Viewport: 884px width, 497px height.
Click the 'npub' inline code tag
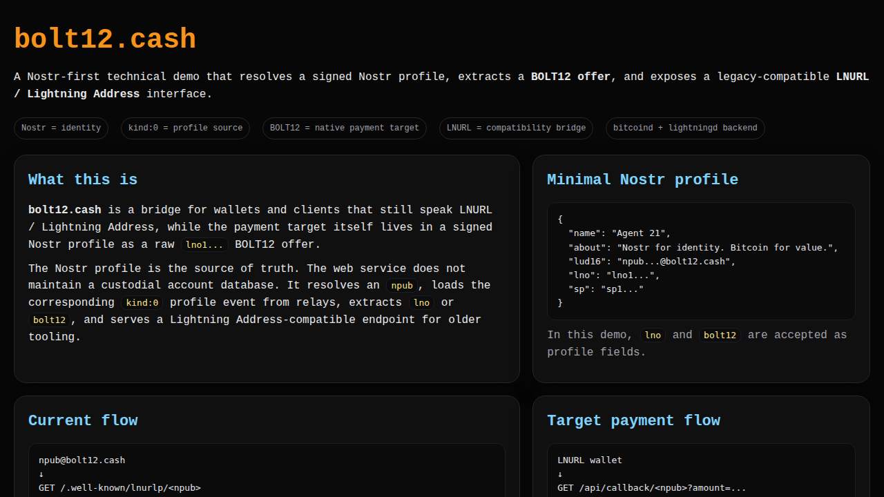(x=402, y=286)
